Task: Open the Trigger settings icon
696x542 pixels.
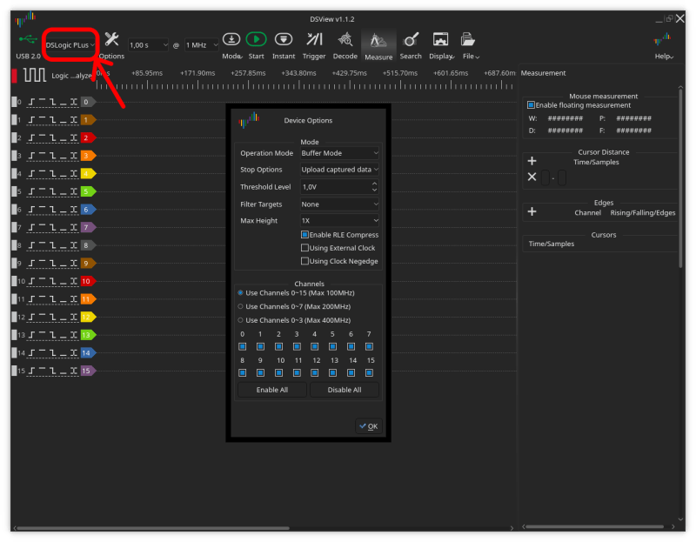Action: pos(314,38)
